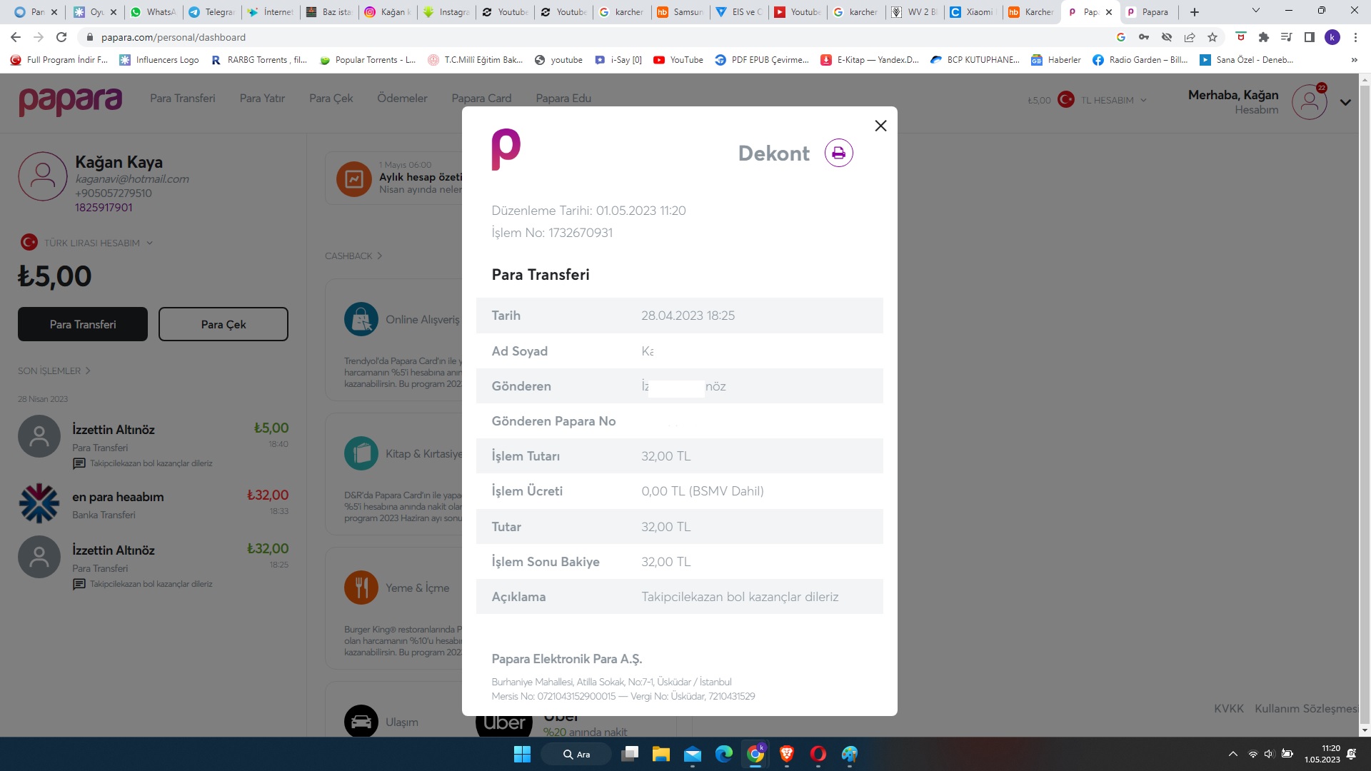Click the Ulaşım car icon
The height and width of the screenshot is (771, 1371).
[x=361, y=721]
